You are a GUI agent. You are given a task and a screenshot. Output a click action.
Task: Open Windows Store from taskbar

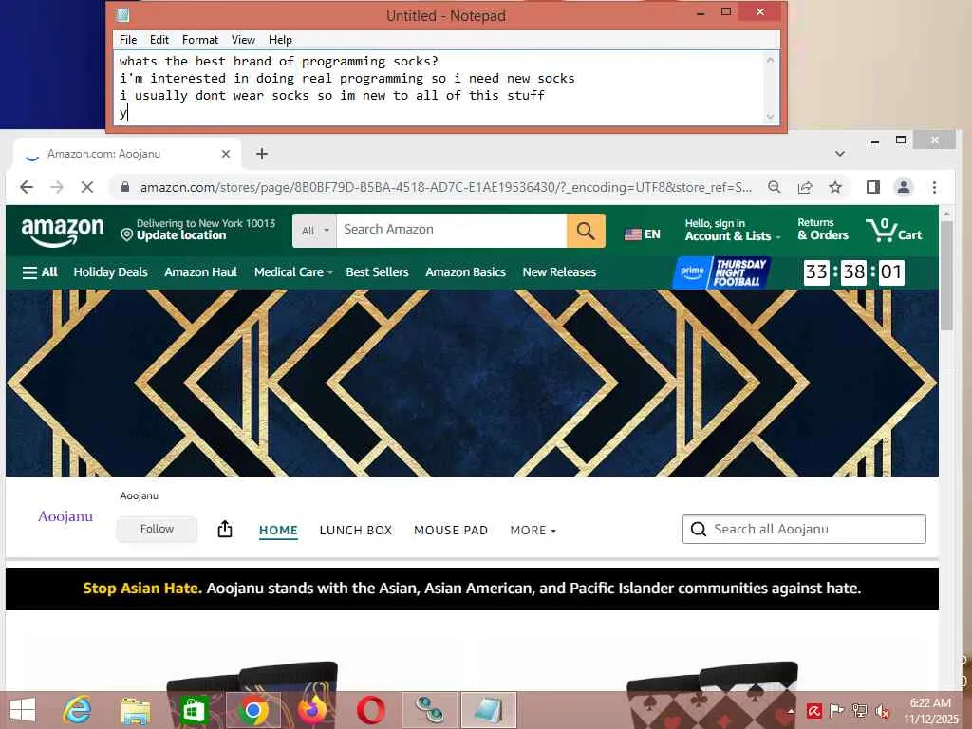pyautogui.click(x=194, y=710)
